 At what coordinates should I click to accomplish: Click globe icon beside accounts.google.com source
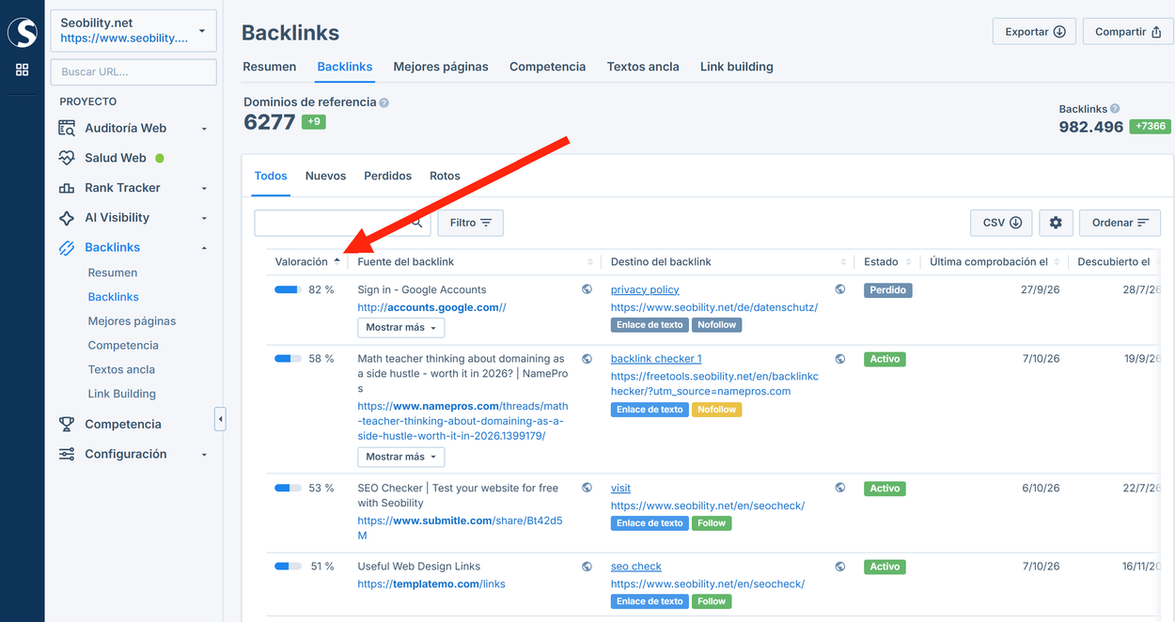587,289
